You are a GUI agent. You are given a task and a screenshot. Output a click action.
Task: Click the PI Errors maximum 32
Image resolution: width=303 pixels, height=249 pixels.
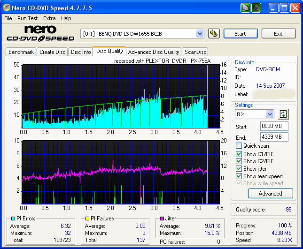68,233
